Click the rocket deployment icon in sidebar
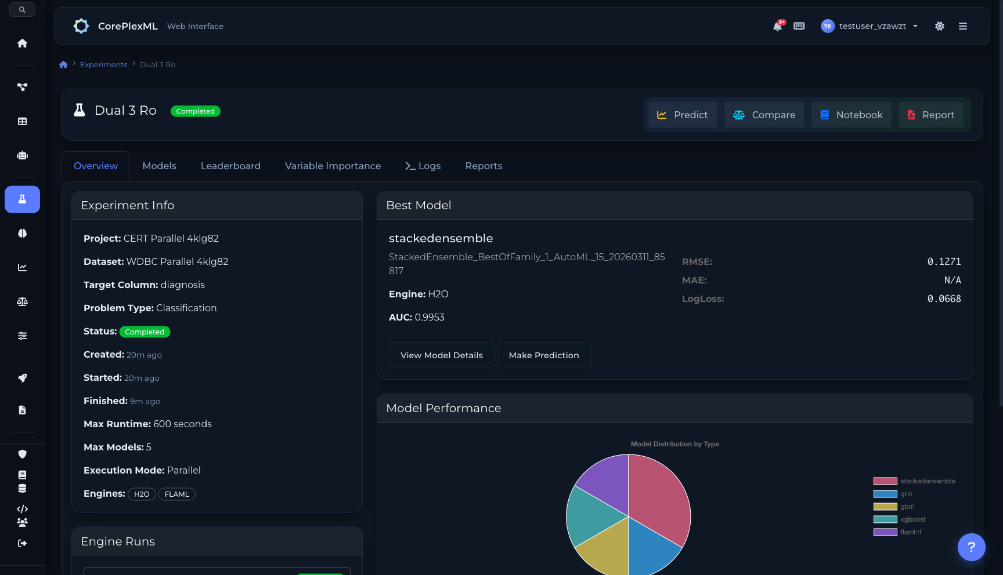 point(22,378)
